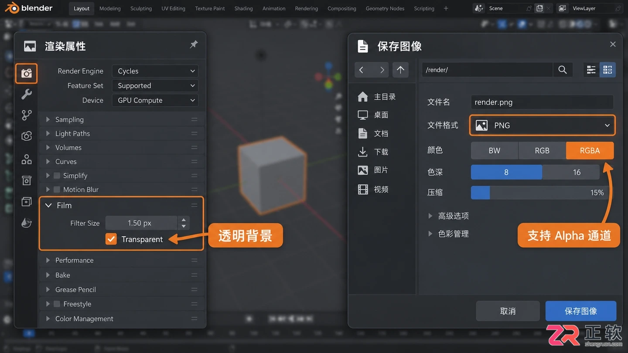Screen dimensions: 628x353
Task: Go forward in the 保存图像 file browser
Action: coord(382,70)
